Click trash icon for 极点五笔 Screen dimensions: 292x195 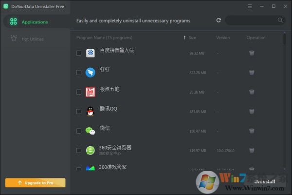click(252, 92)
